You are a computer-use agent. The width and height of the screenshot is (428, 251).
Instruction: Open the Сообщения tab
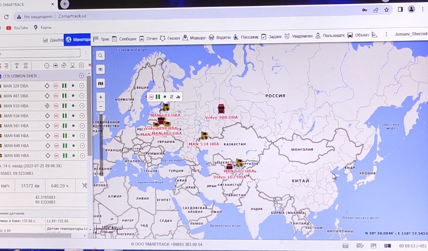point(124,39)
